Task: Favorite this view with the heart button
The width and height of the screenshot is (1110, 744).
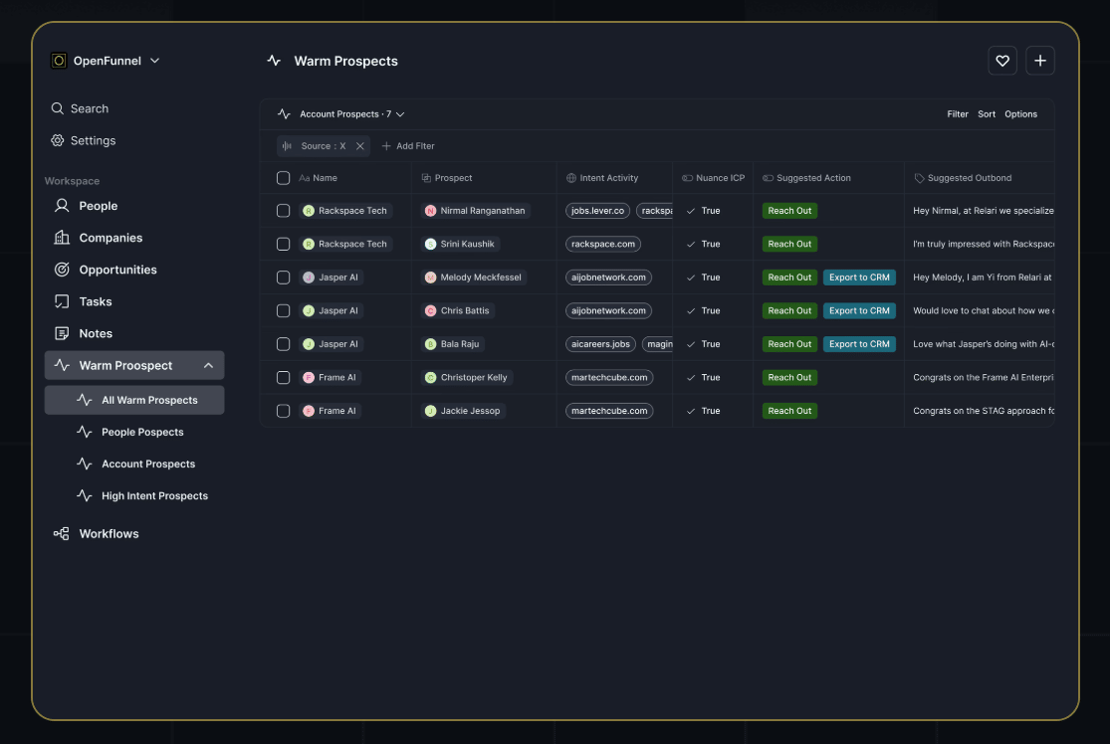Action: click(1002, 61)
